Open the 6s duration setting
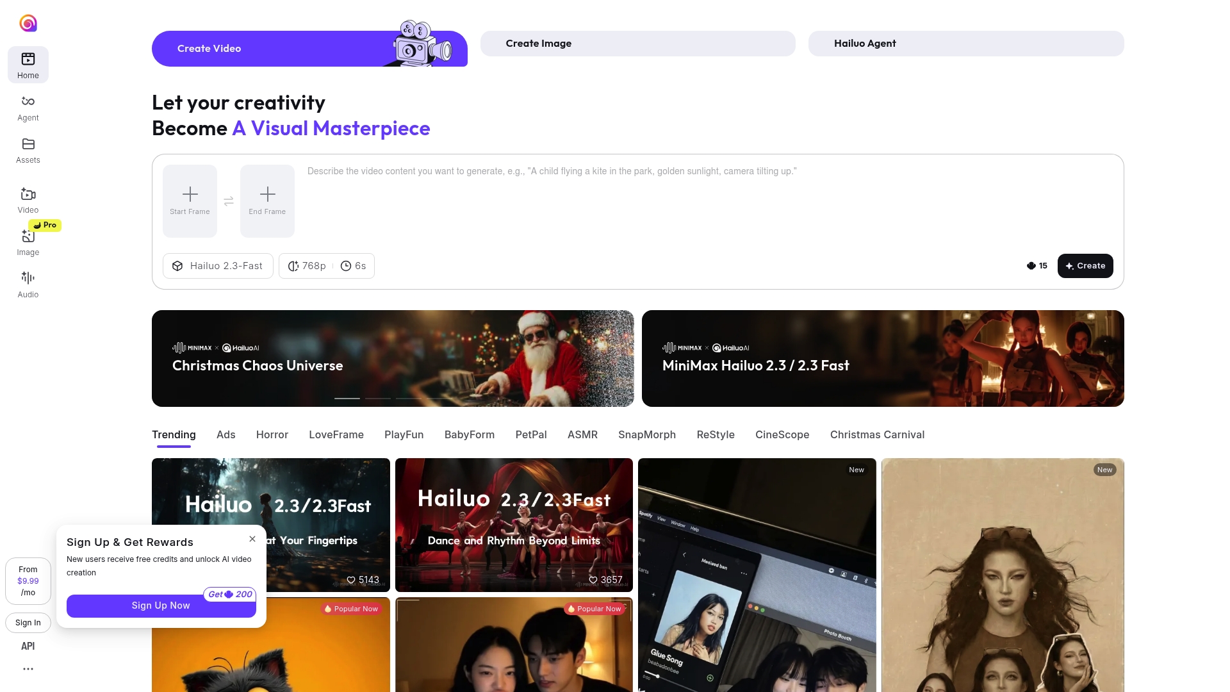Viewport: 1230px width, 692px height. [x=354, y=266]
